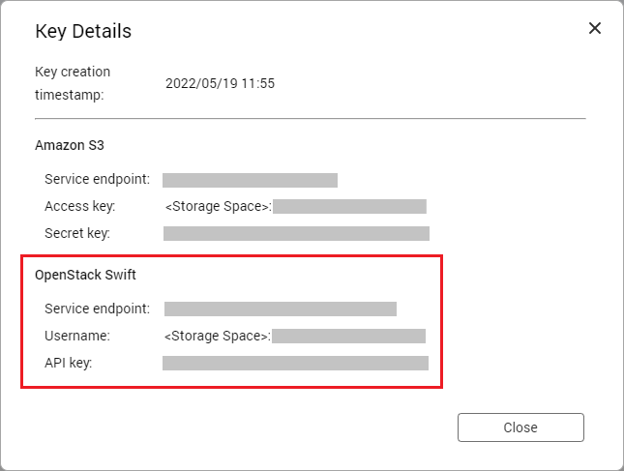Select the Amazon S3 service endpoint value
This screenshot has width=624, height=471.
(250, 180)
